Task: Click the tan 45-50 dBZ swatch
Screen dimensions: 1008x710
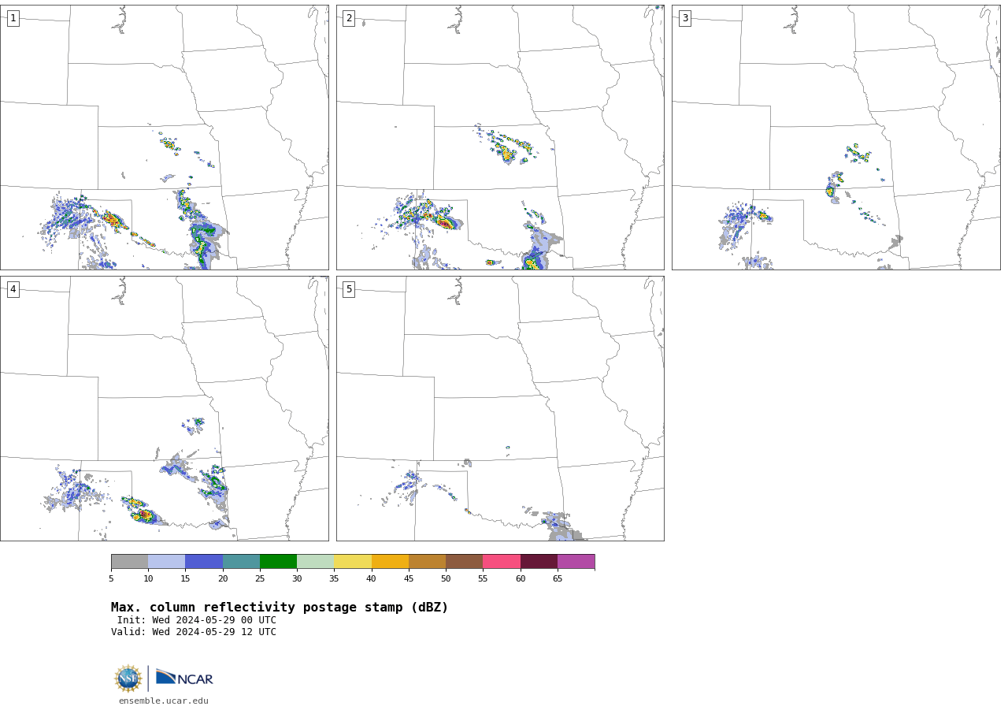Action: coord(427,561)
